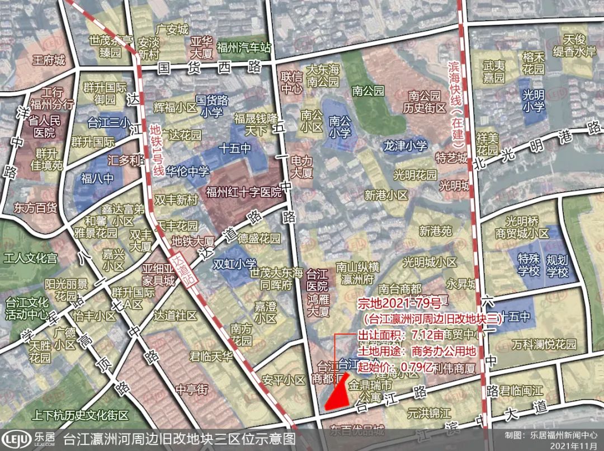Image resolution: width=604 pixels, height=451 pixels.
Task: Click the 天俊缇香水岸 label
Action: click(x=575, y=45)
